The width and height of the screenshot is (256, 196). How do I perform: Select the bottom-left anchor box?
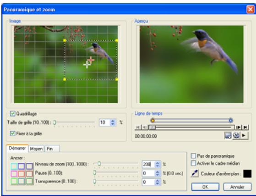coord(14,181)
